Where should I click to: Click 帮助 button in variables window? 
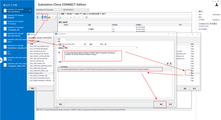click(x=32, y=88)
